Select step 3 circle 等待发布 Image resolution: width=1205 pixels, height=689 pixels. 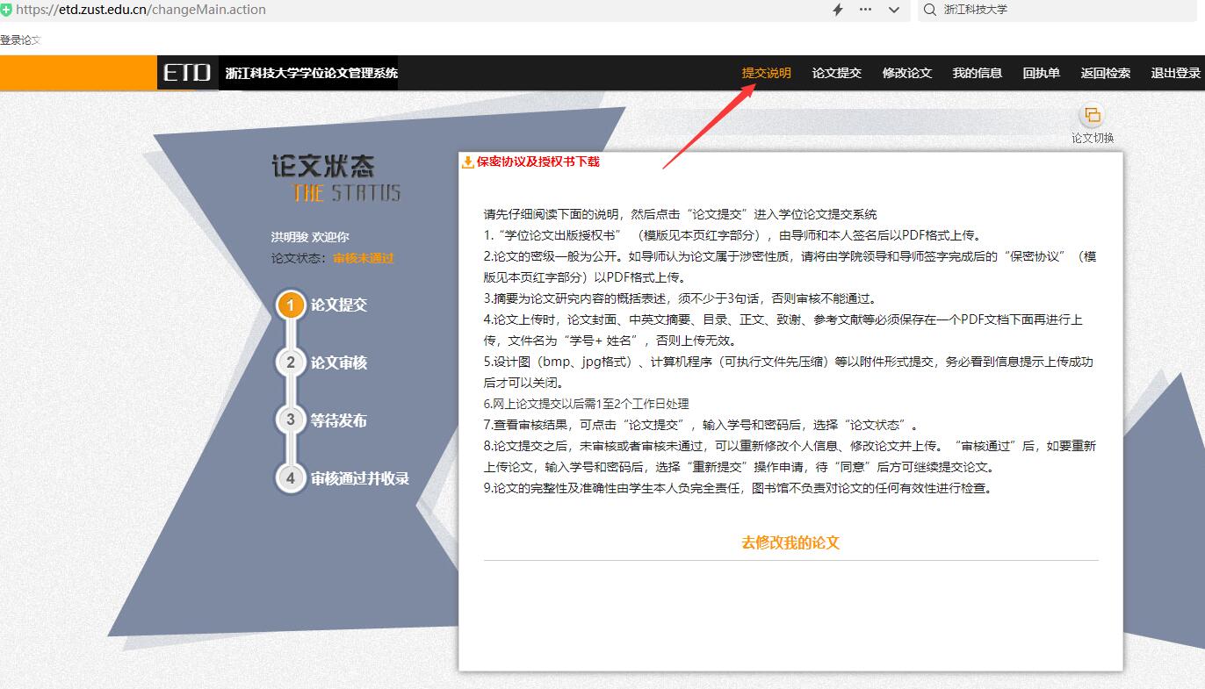click(x=291, y=420)
